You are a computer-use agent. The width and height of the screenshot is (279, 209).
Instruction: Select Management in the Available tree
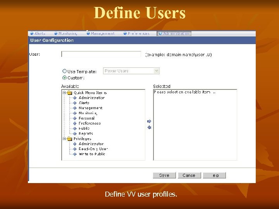coord(91,108)
